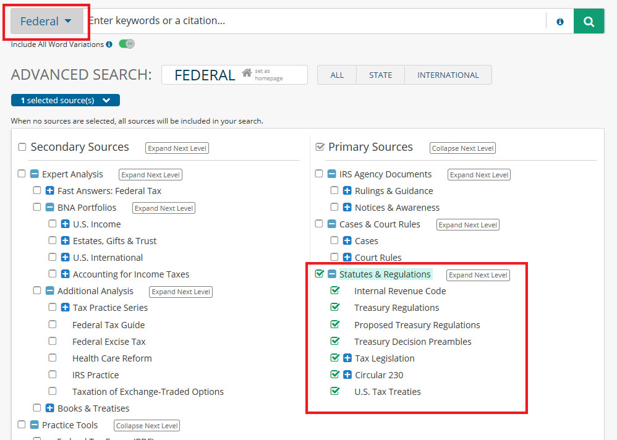Click the green search magnifier button
Screen dimensions: 617x440
[589, 22]
